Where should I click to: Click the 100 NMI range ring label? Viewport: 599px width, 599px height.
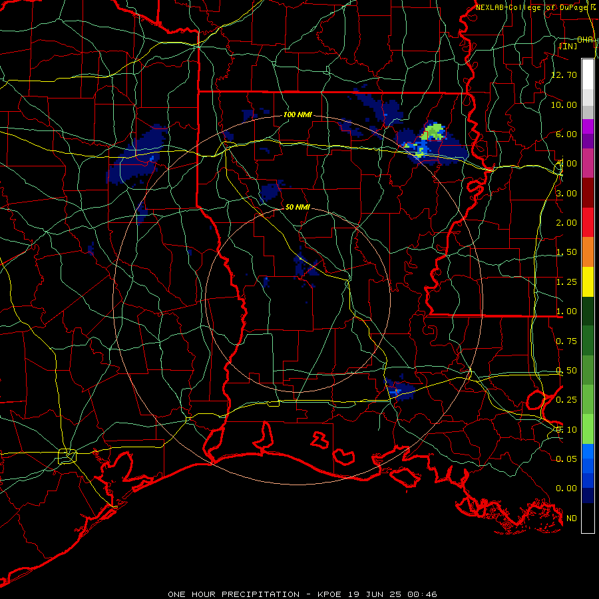298,114
